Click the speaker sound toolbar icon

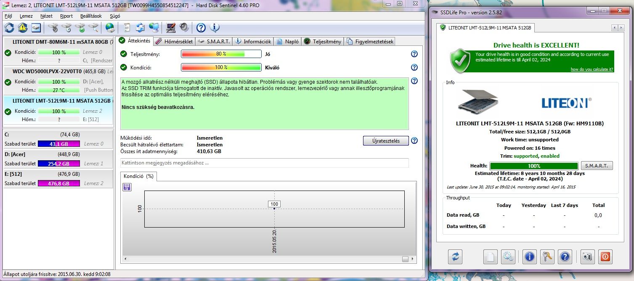(x=184, y=28)
